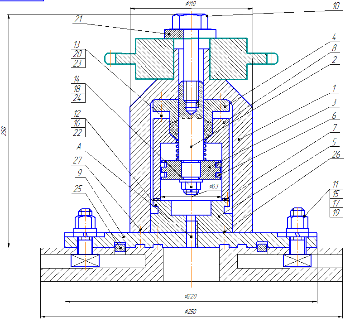Viewport: 350px width, 322px height.
Task: Select the ø250 diameter dimension label
Action: [191, 312]
